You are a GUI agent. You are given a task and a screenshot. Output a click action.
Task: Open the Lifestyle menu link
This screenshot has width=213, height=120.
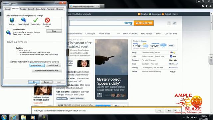[90, 34]
